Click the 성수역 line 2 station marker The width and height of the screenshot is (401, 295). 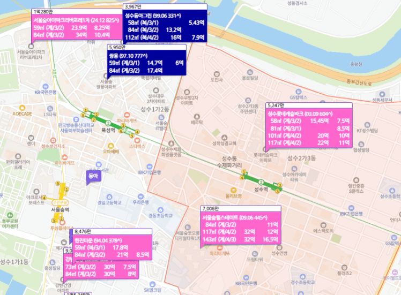tap(261, 182)
